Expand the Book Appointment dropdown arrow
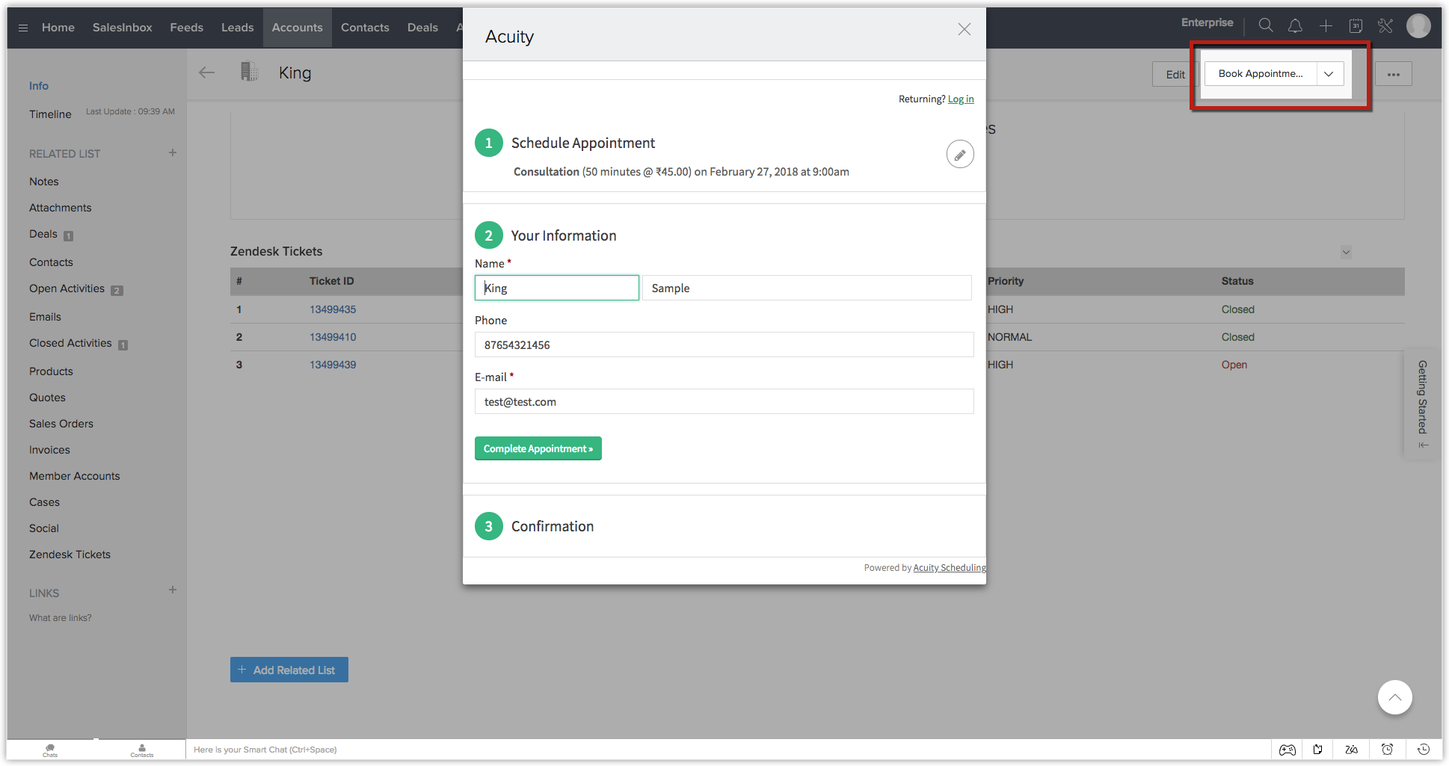1449x766 pixels. click(1329, 74)
